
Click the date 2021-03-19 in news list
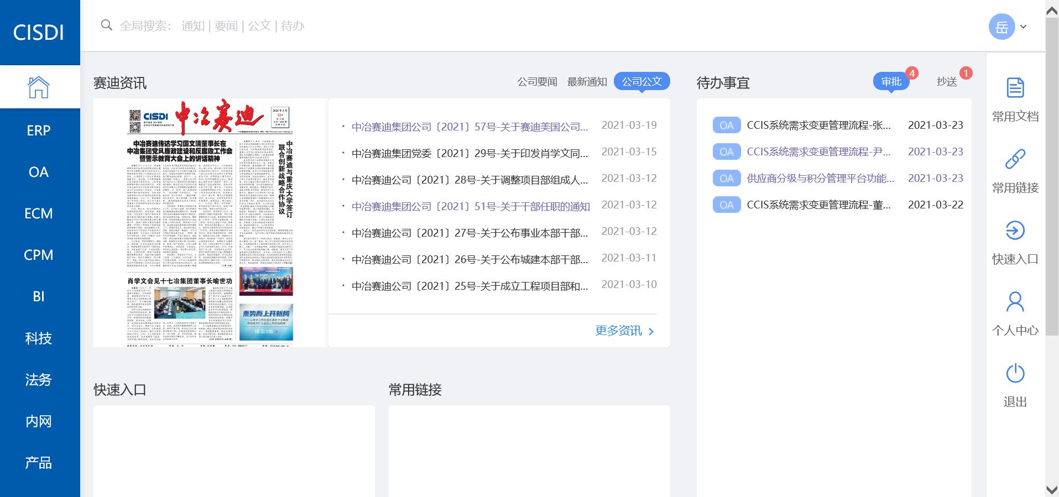[x=629, y=125]
